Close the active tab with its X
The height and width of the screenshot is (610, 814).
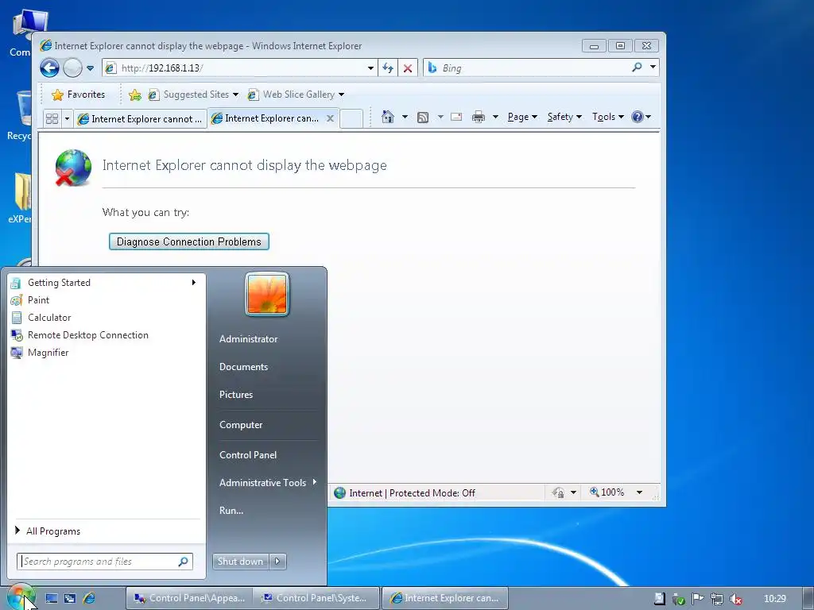coord(330,118)
